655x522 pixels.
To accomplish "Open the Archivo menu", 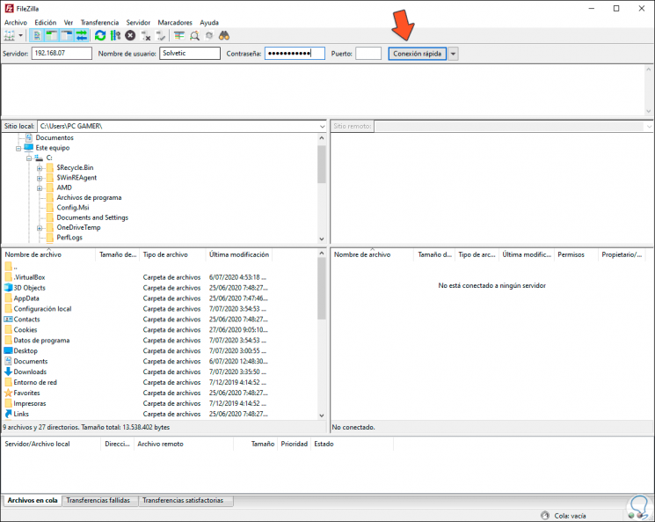I will pyautogui.click(x=16, y=23).
